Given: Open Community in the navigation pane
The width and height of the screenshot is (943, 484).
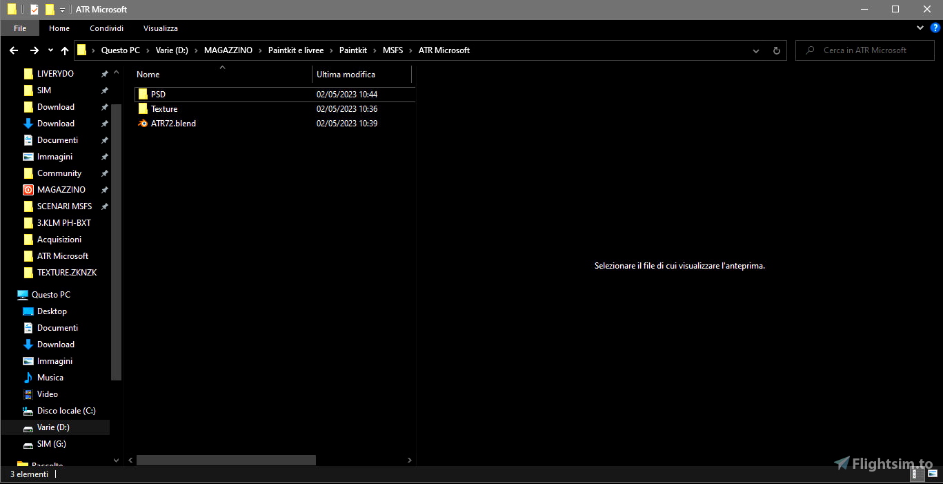Looking at the screenshot, I should click(x=59, y=173).
